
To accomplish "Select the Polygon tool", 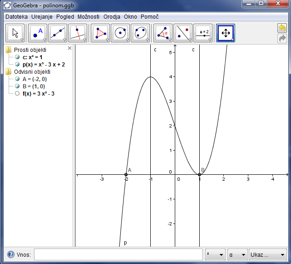I will (x=101, y=33).
